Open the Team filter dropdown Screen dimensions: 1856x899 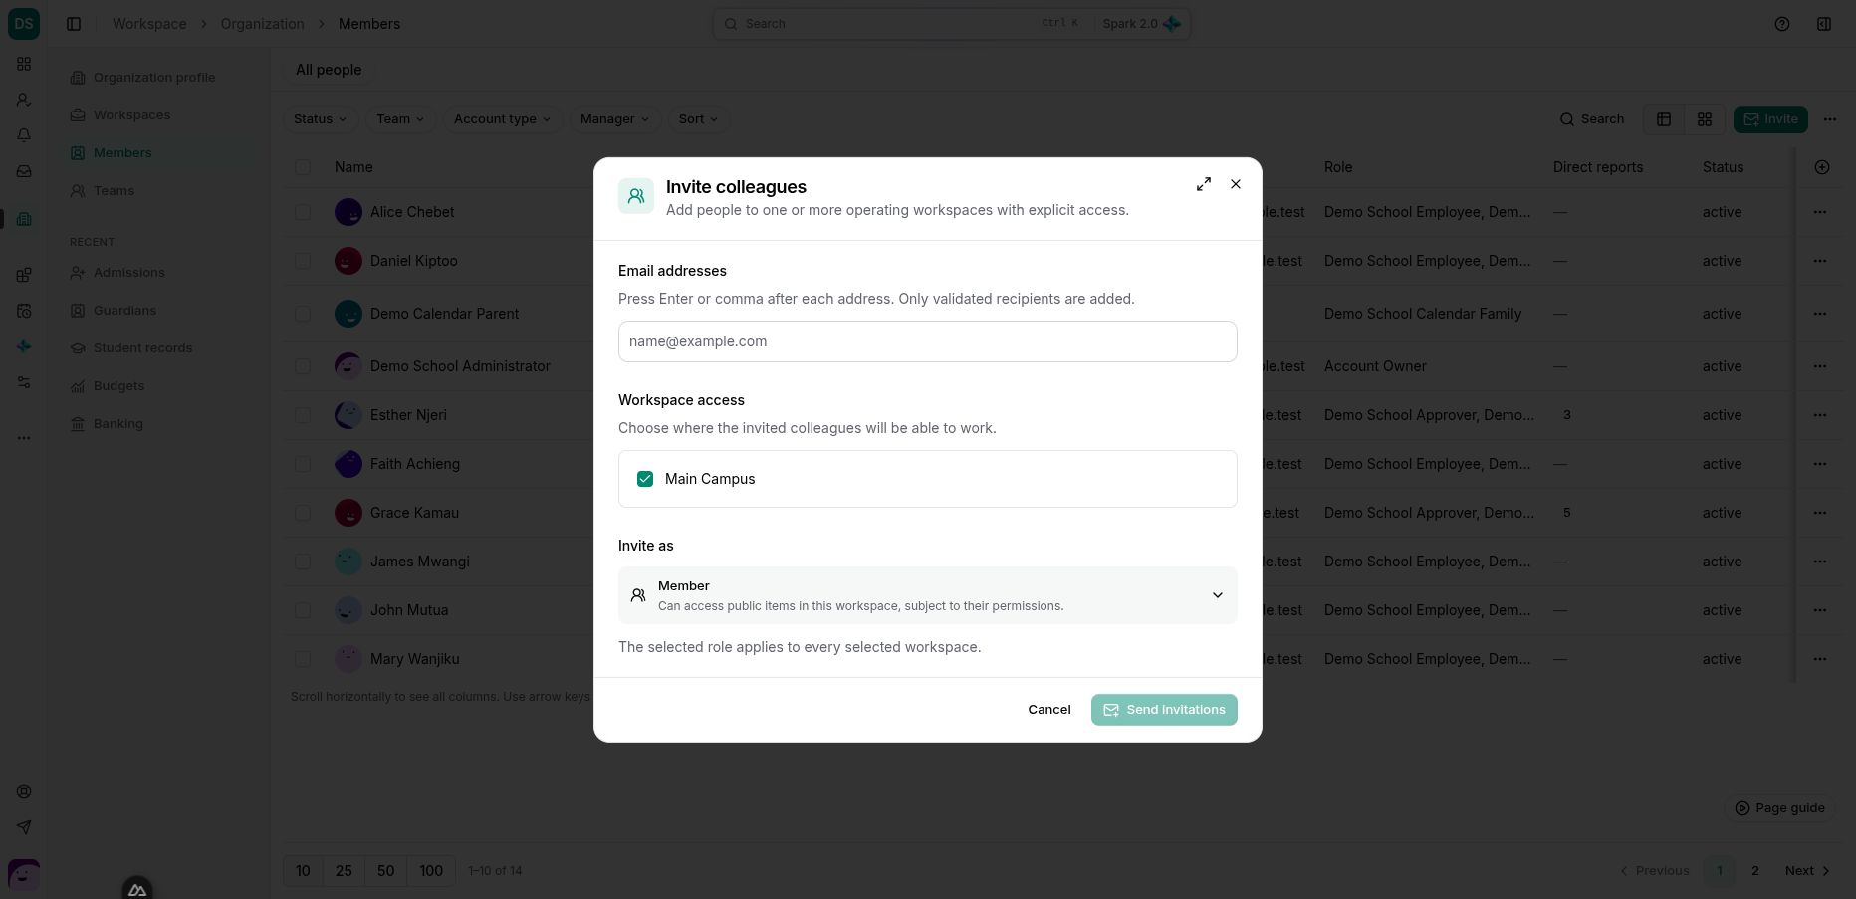(x=400, y=119)
